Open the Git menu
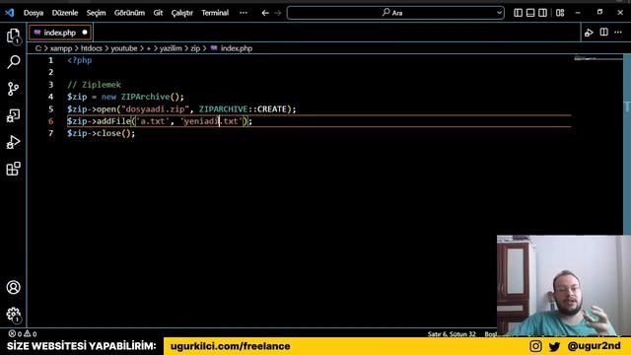 (x=158, y=13)
